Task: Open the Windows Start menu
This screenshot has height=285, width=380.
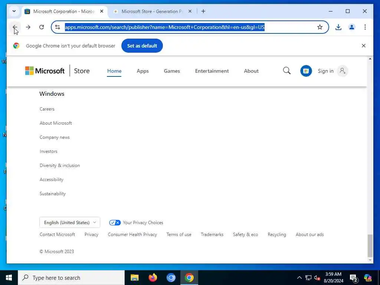Action: [x=9, y=278]
